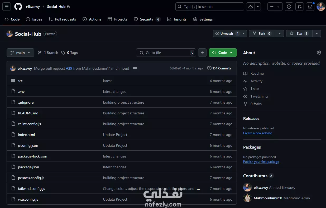This screenshot has height=208, width=326.
Task: Open pull requests icon in top header
Action: 300,7
